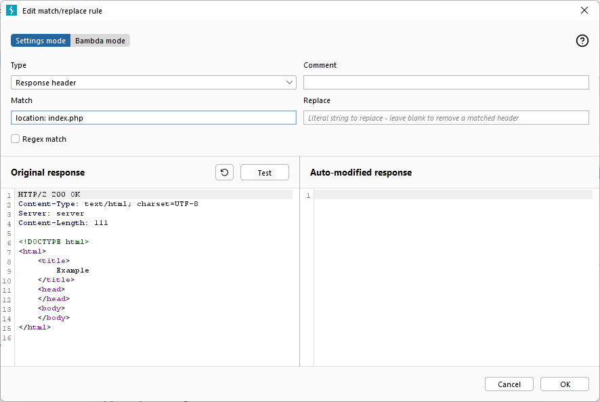Enable the Regex match checkbox
Image resolution: width=600 pixels, height=402 pixels.
tap(16, 139)
